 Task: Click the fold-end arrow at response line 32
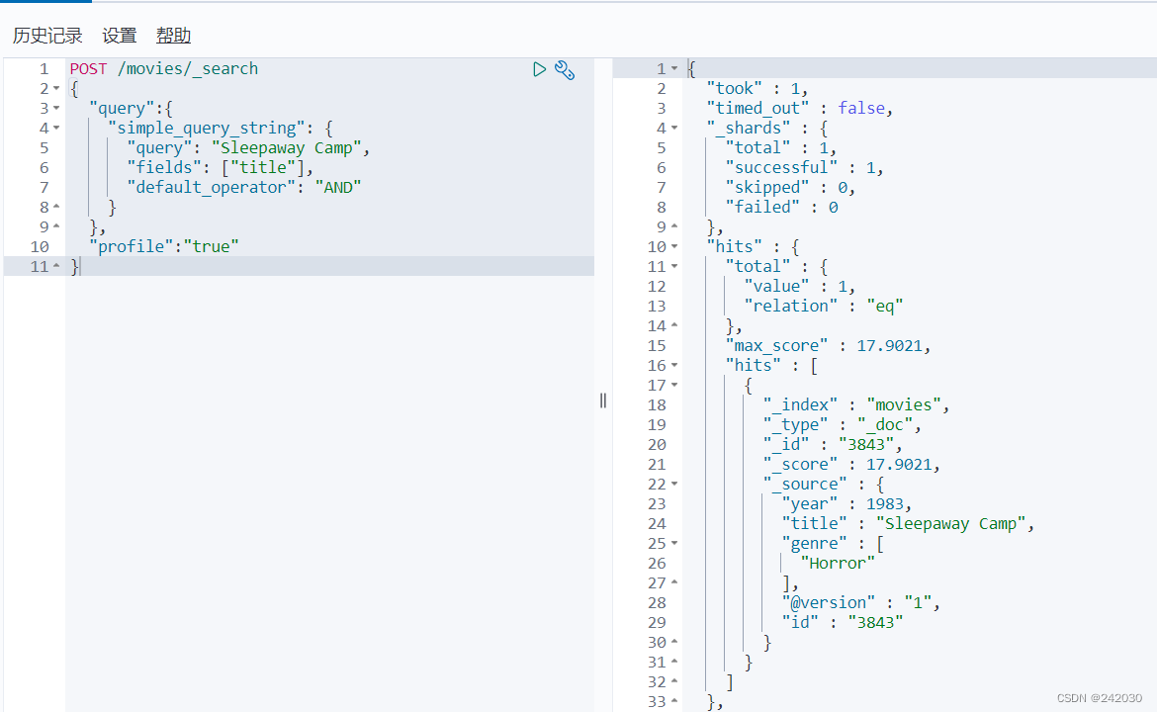tap(674, 682)
